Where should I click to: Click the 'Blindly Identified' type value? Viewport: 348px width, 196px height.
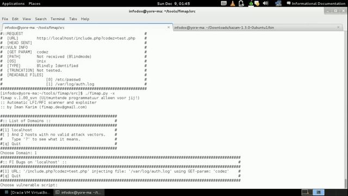tap(58, 66)
